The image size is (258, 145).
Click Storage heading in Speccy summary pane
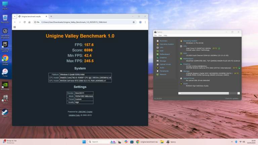pyautogui.click(x=186, y=71)
